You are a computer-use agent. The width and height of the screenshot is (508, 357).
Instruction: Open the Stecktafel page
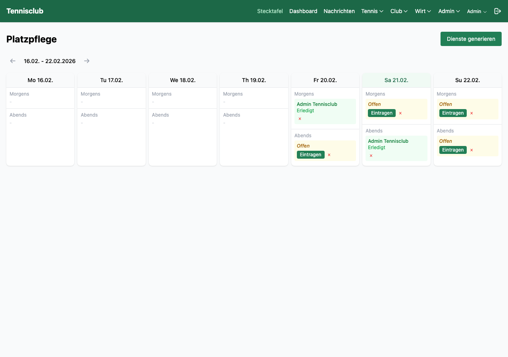point(270,11)
